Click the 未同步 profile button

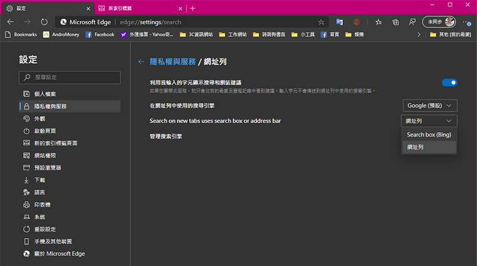[x=439, y=22]
